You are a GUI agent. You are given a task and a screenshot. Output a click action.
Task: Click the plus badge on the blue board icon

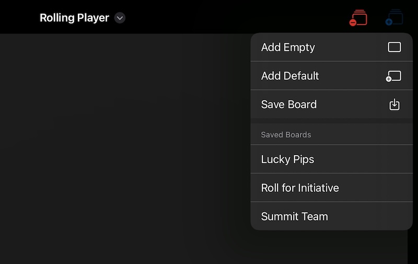pos(388,22)
